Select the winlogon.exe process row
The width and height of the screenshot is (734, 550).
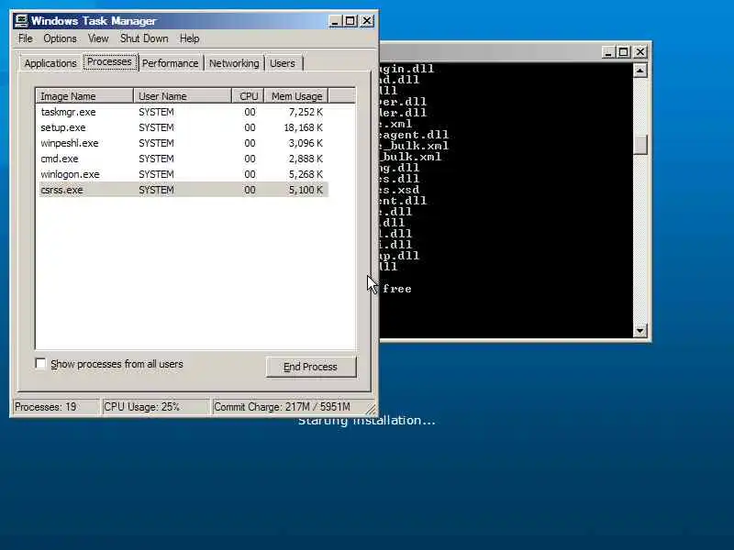[183, 174]
